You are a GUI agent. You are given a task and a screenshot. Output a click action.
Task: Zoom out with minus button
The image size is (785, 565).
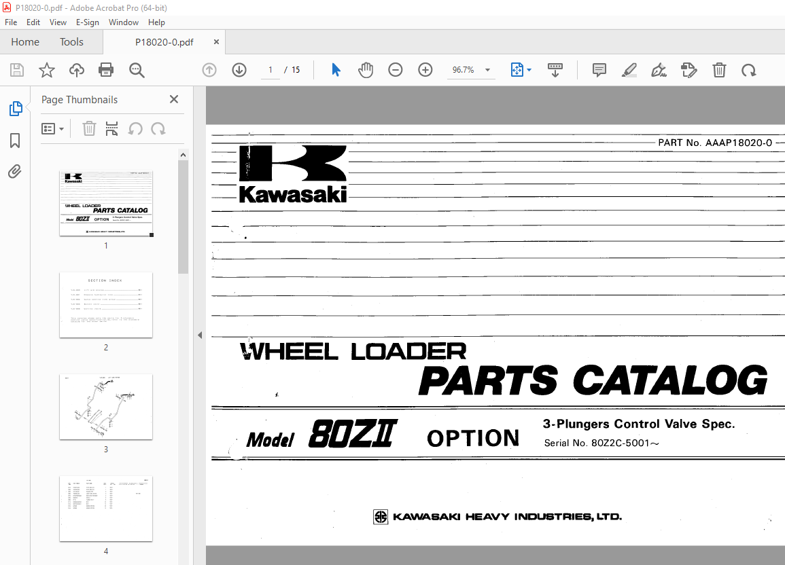pyautogui.click(x=396, y=70)
